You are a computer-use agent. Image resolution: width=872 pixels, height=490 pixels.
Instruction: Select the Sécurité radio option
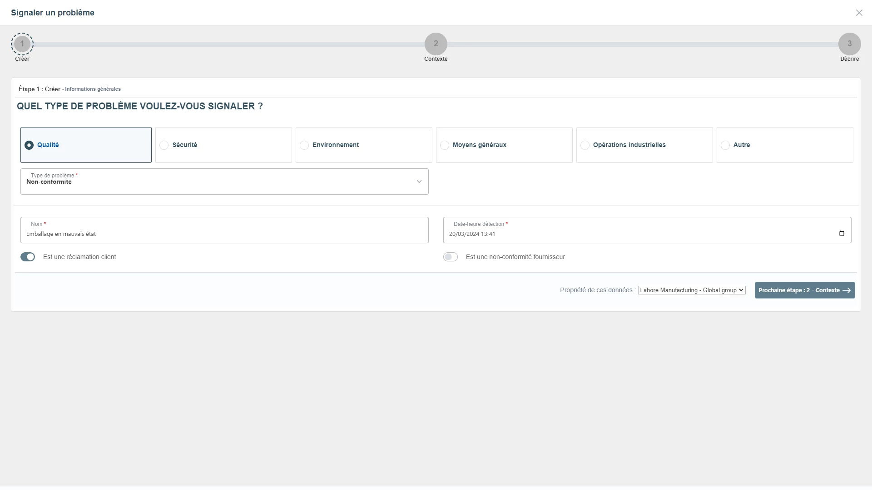223,145
